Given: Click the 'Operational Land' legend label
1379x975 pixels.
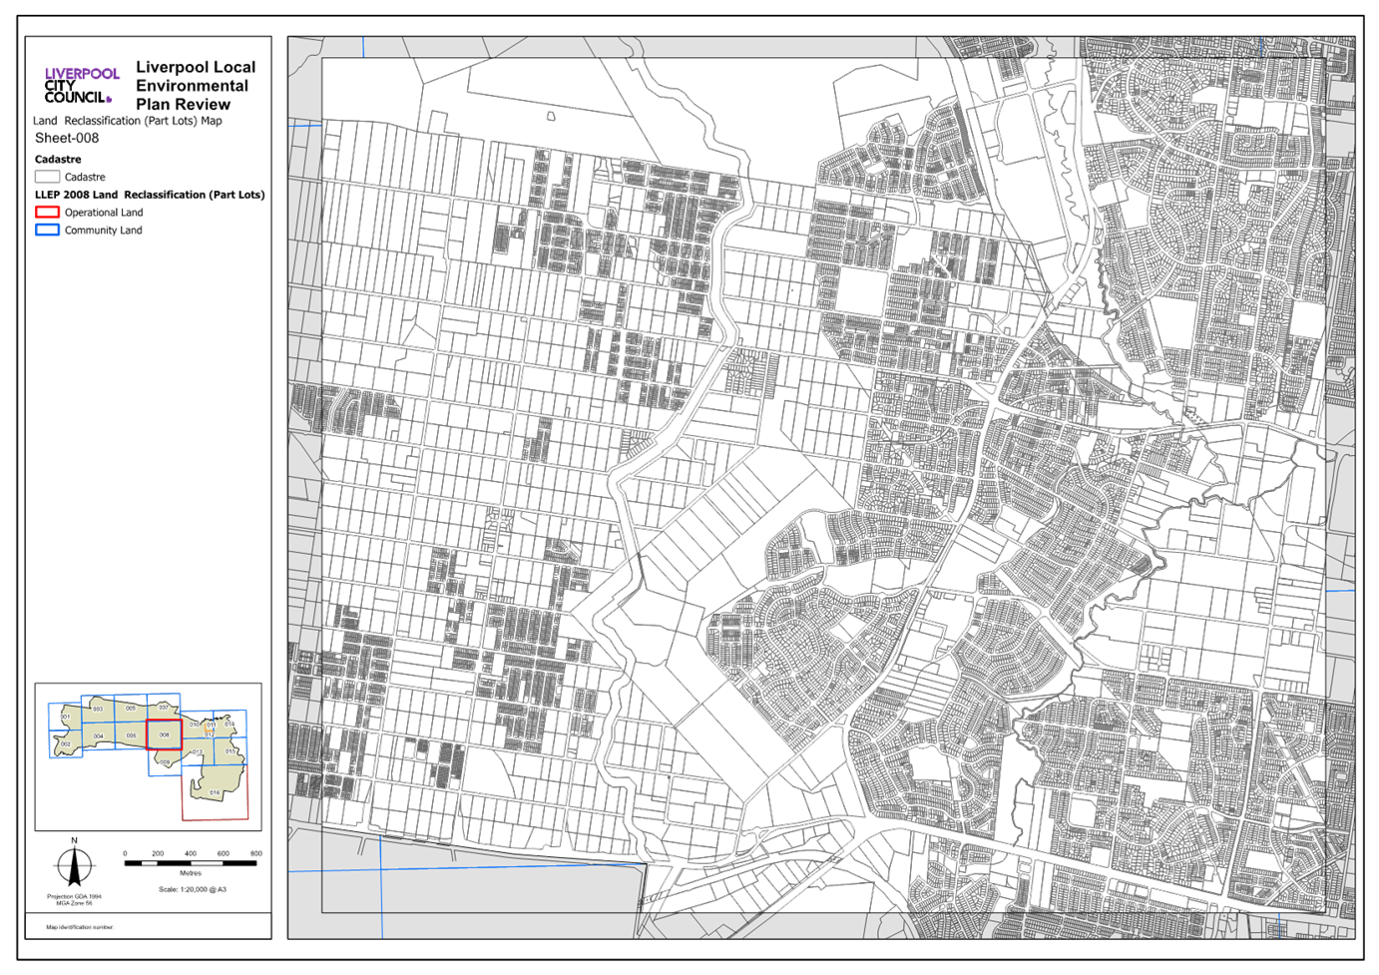Looking at the screenshot, I should (x=104, y=213).
